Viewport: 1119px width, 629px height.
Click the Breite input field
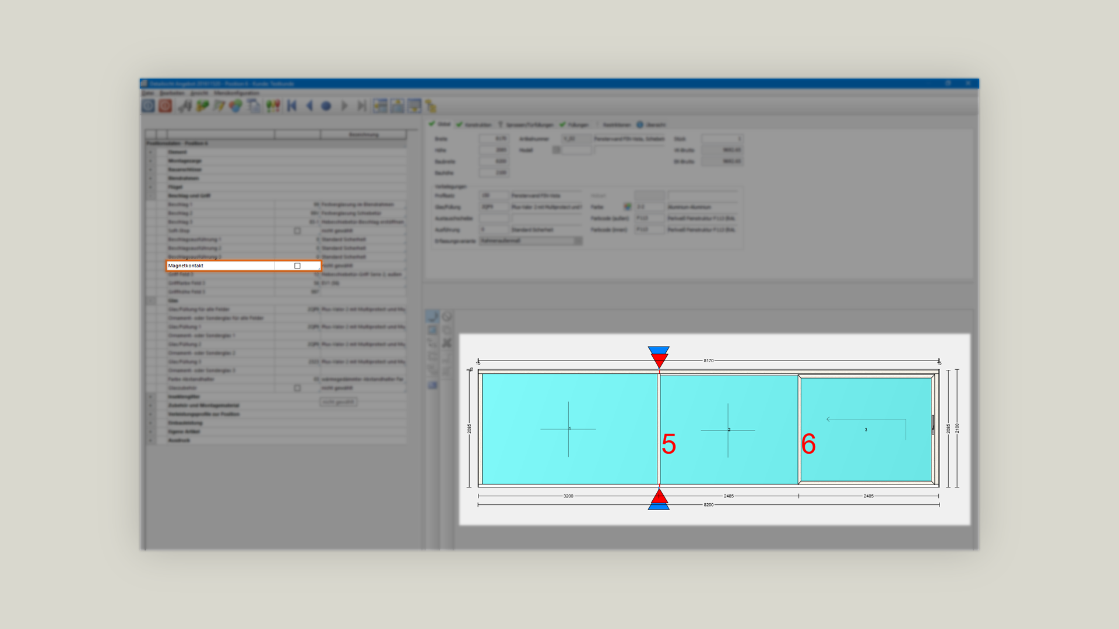[x=494, y=139]
